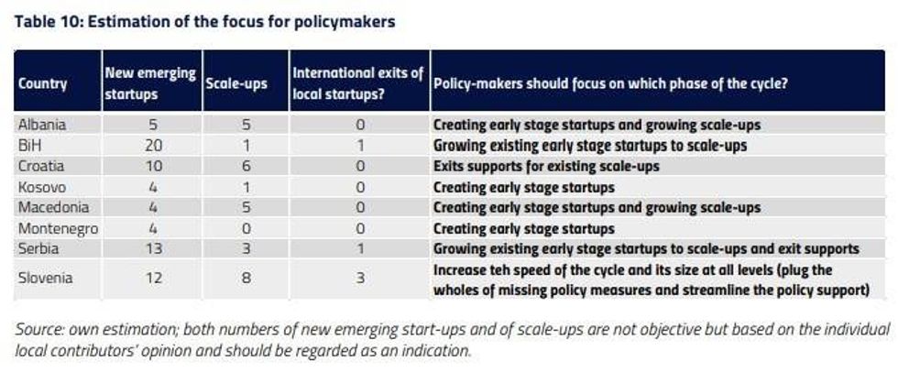Click the Table 10 title text
Screen dimensions: 898x373
(204, 21)
